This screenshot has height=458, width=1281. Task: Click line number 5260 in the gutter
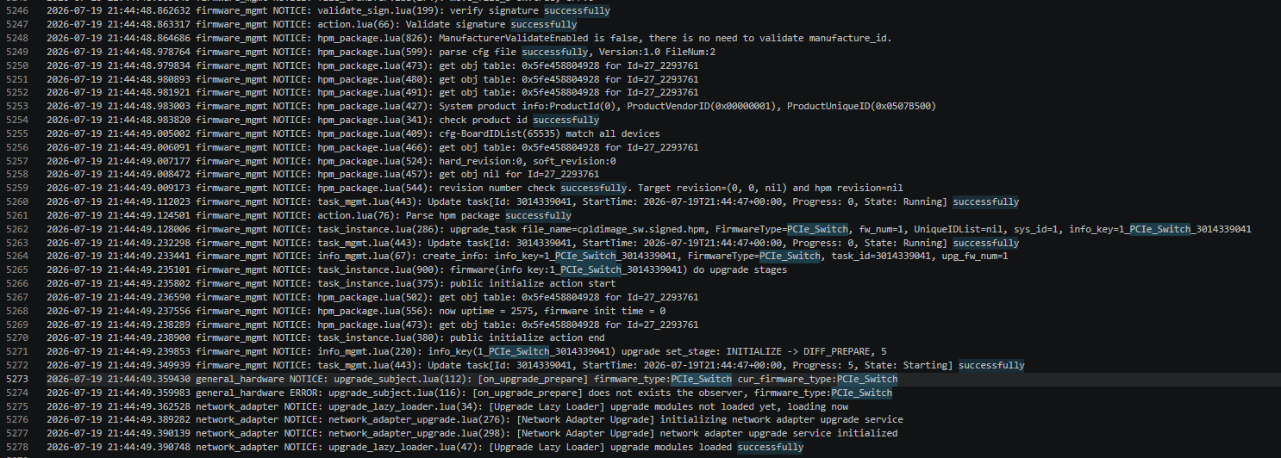point(17,201)
